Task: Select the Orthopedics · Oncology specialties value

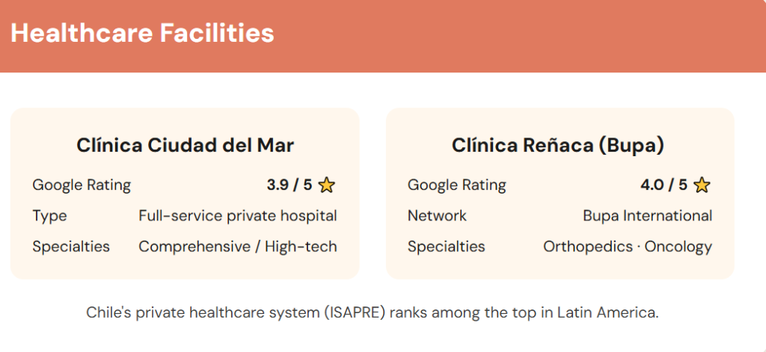Action: click(628, 247)
